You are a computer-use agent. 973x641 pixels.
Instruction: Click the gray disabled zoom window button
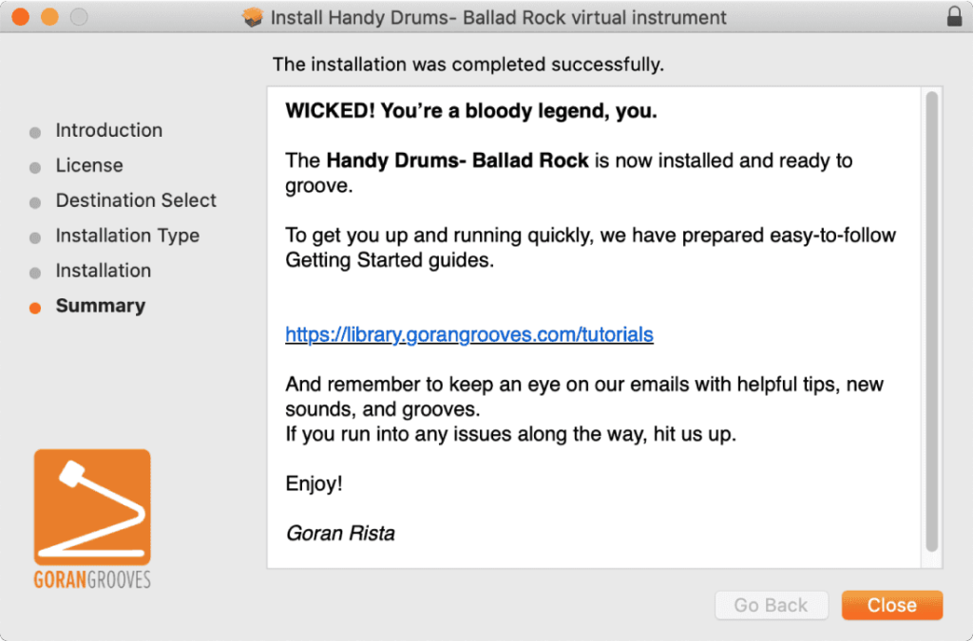pyautogui.click(x=79, y=17)
